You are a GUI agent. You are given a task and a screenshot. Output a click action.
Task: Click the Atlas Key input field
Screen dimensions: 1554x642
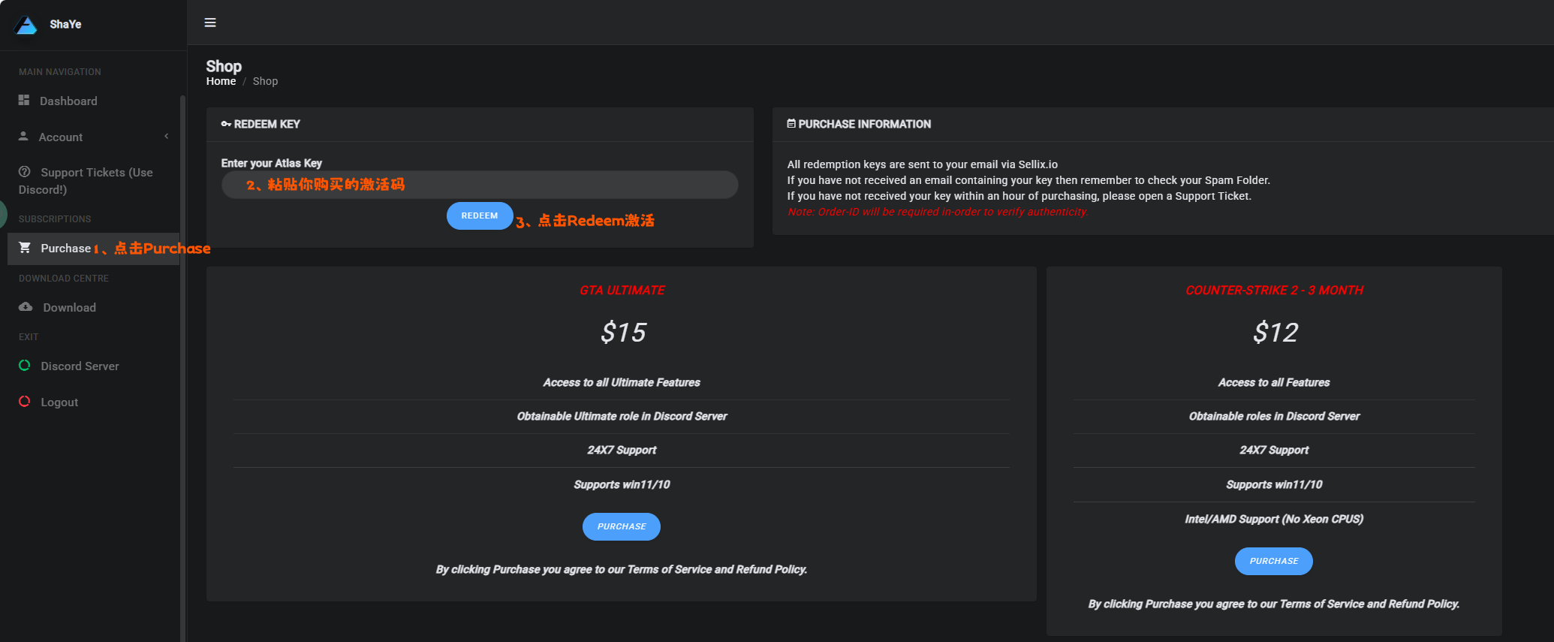[479, 185]
